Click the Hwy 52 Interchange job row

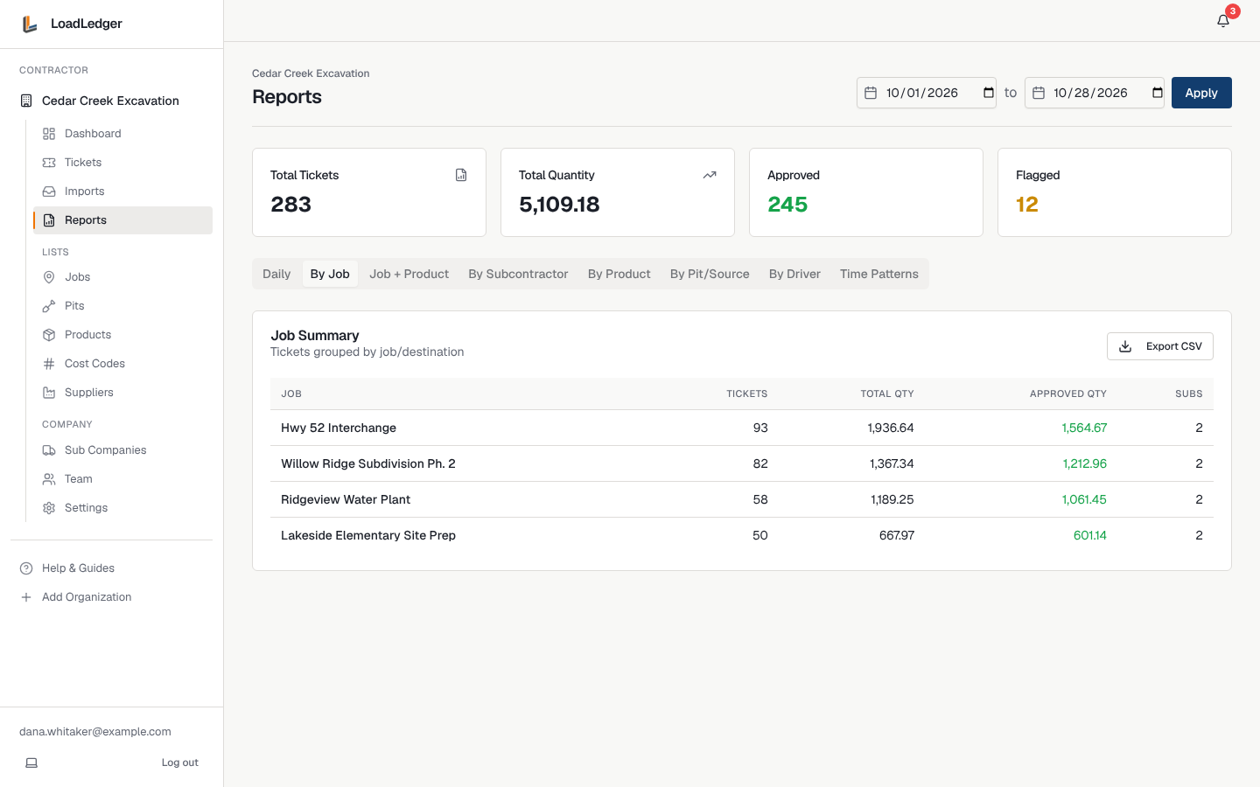[742, 428]
